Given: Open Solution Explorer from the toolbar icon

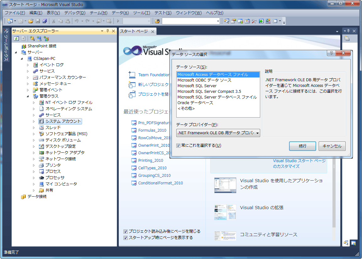Looking at the screenshot, I should click(227, 21).
